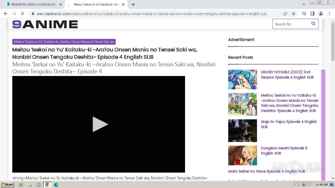
Task: Share this page icon
Action: pyautogui.click(x=285, y=14)
